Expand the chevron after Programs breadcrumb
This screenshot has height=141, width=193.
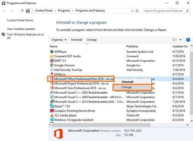[73, 11]
